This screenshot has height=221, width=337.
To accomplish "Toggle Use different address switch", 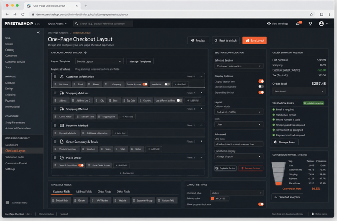I will click(179, 101).
